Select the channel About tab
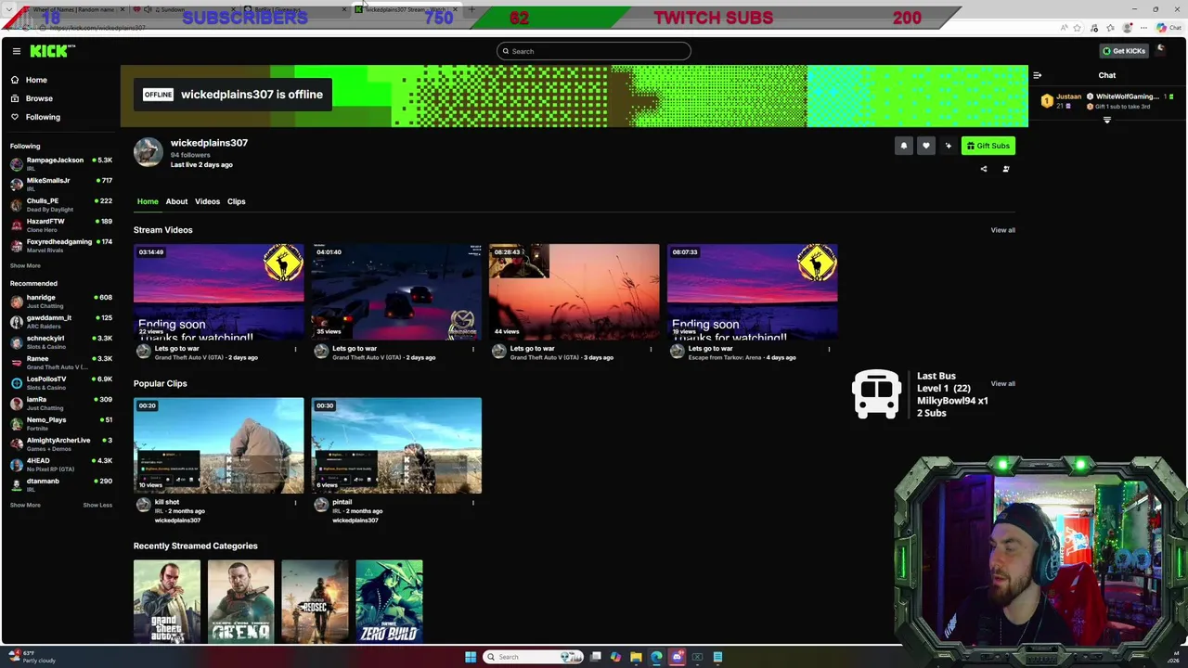The height and width of the screenshot is (668, 1188). coord(176,201)
